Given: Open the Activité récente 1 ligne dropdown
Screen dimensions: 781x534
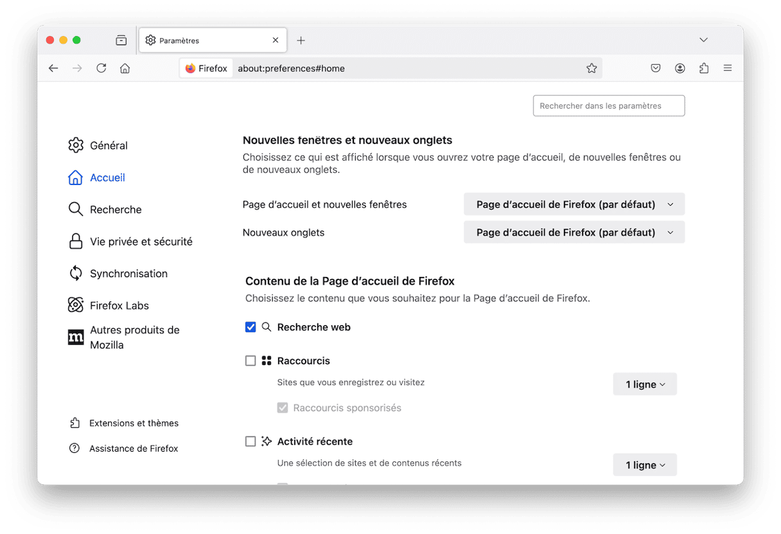Looking at the screenshot, I should [645, 465].
